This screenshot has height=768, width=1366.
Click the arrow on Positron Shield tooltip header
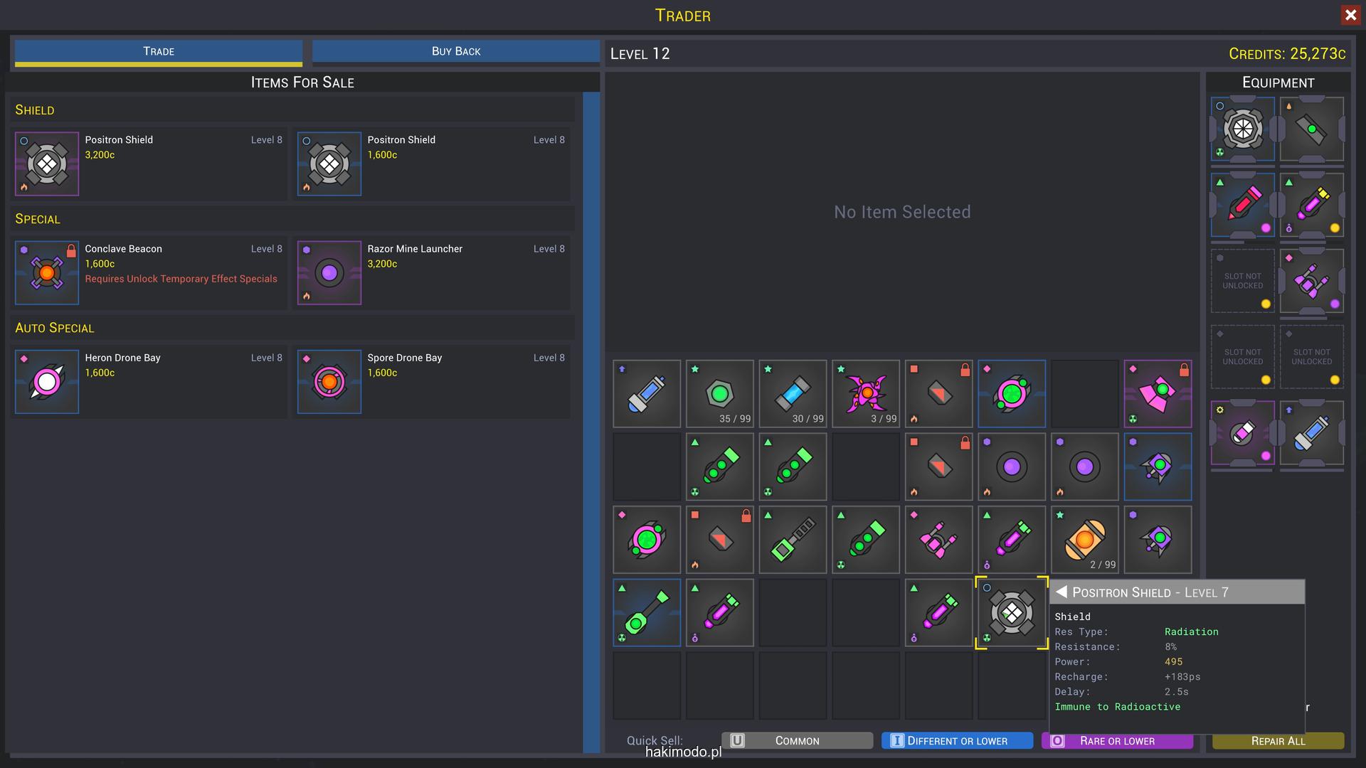pos(1061,592)
